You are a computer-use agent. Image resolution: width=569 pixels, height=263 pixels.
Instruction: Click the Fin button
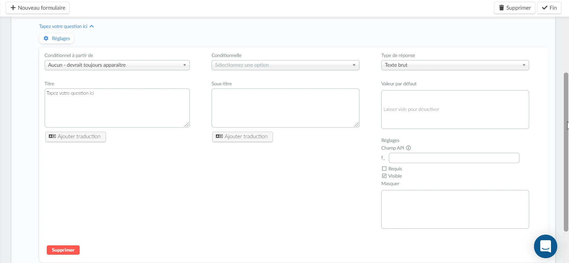tap(549, 8)
